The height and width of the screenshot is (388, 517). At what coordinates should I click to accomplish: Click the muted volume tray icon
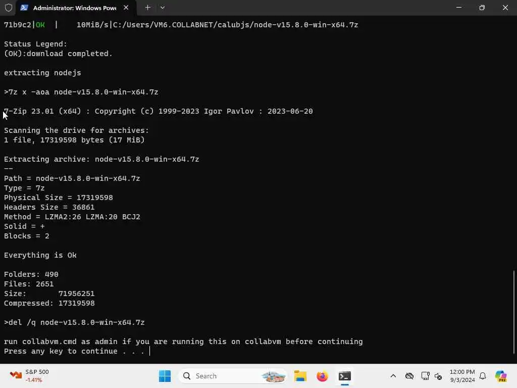[x=438, y=376]
